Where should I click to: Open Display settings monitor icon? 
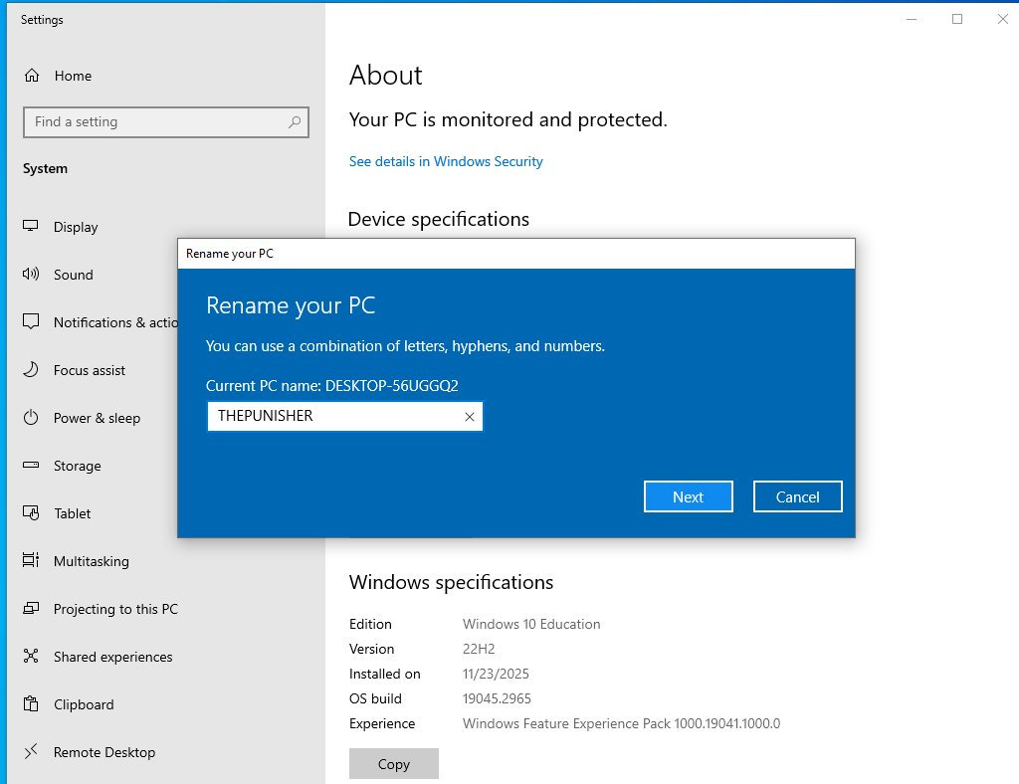coord(31,226)
